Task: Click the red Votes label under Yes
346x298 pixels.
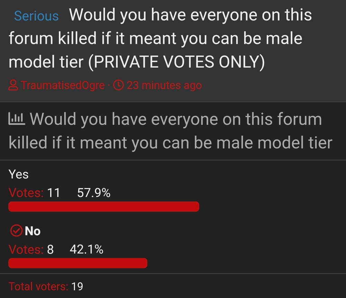Action: 26,193
